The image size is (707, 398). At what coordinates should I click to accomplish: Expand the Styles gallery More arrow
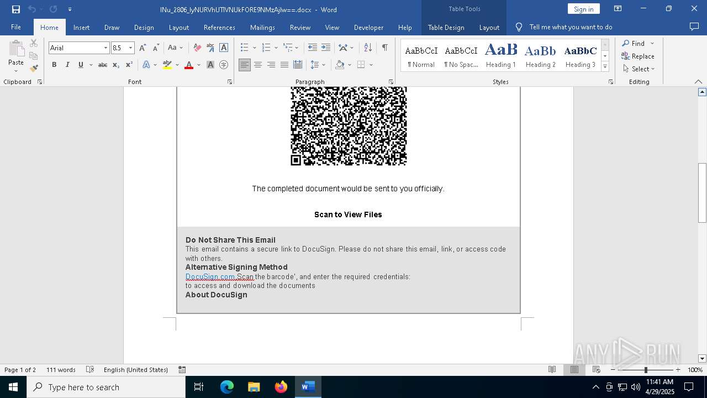(605, 67)
